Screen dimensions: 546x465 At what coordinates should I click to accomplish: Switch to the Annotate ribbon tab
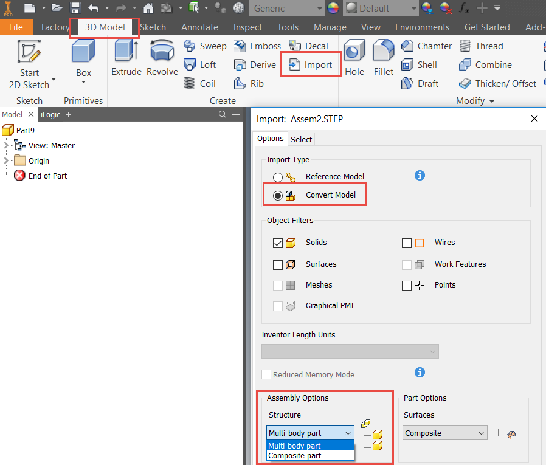199,27
